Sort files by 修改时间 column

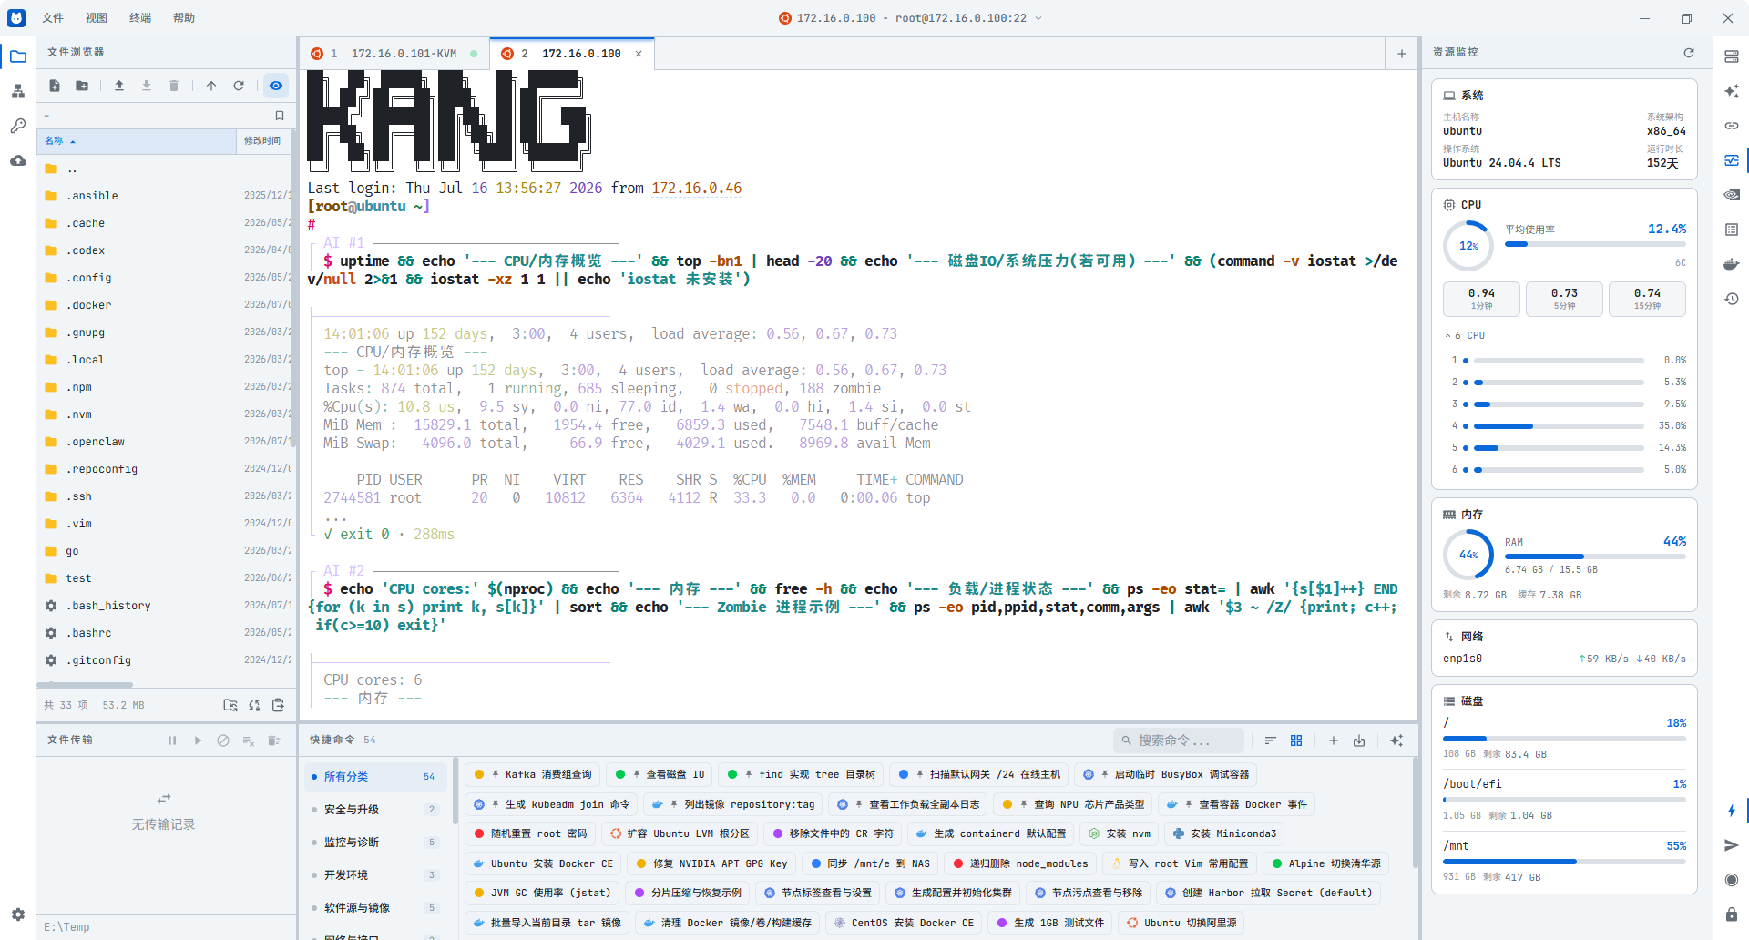point(263,141)
